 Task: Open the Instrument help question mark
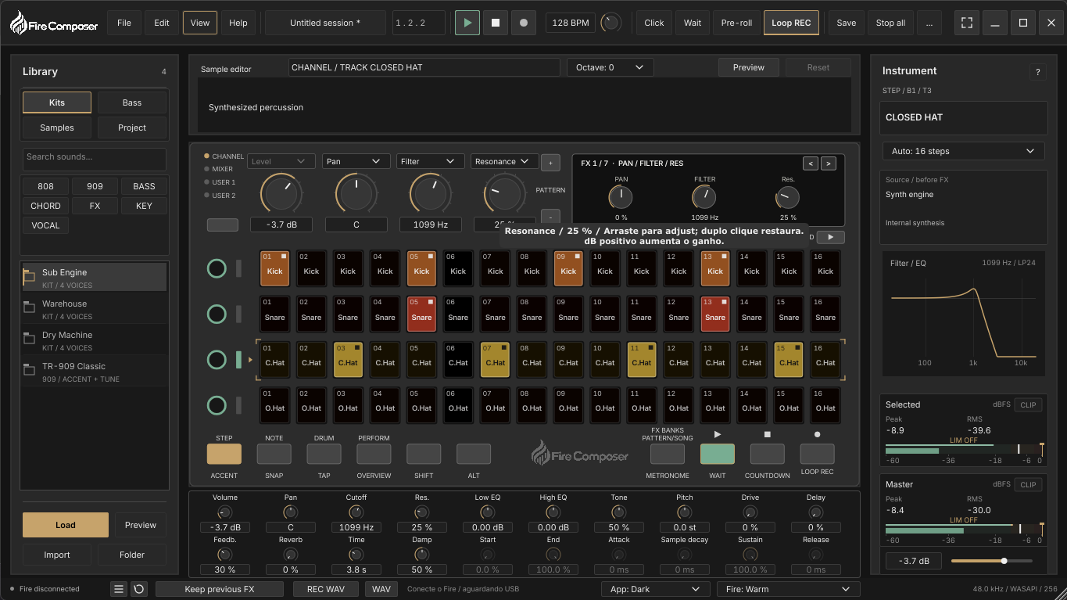[1038, 72]
